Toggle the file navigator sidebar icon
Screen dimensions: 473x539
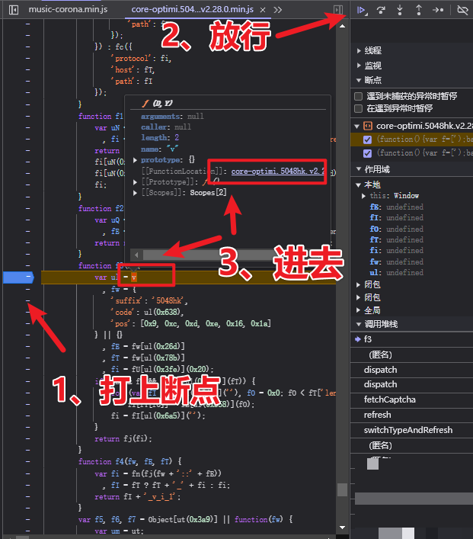(x=8, y=10)
